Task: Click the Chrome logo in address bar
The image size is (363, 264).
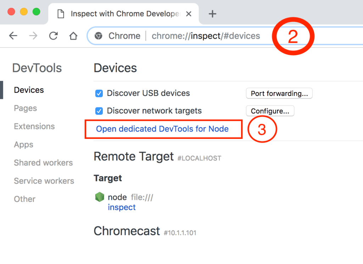Action: point(99,36)
